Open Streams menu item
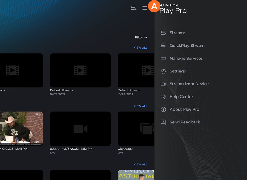Viewport: 253px width, 186px height. (177, 33)
